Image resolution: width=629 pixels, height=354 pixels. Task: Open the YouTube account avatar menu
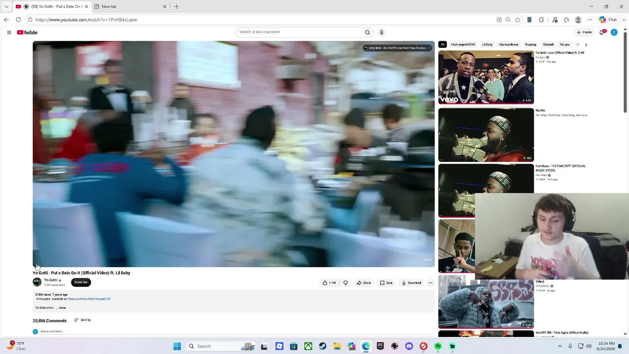pos(614,32)
